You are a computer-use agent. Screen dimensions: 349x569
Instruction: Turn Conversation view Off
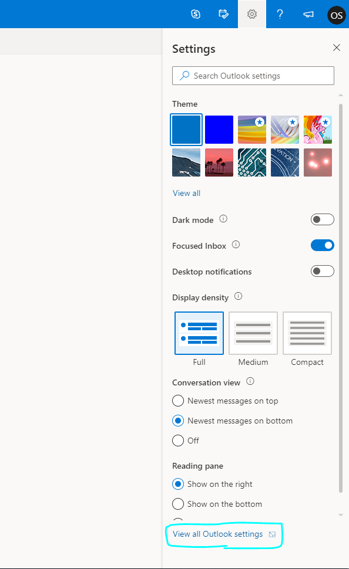pyautogui.click(x=178, y=441)
